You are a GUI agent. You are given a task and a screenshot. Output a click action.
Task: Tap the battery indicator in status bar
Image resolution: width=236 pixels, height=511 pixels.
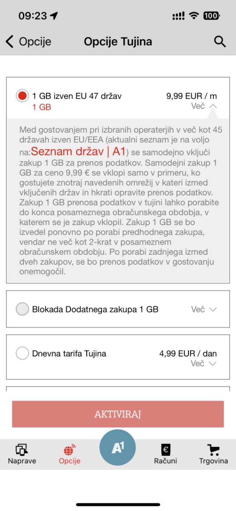pyautogui.click(x=211, y=16)
